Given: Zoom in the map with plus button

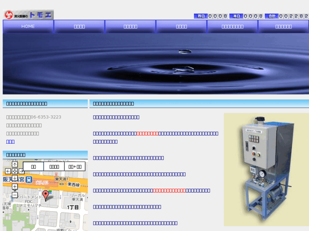Looking at the screenshot, I should [x=15, y=186].
